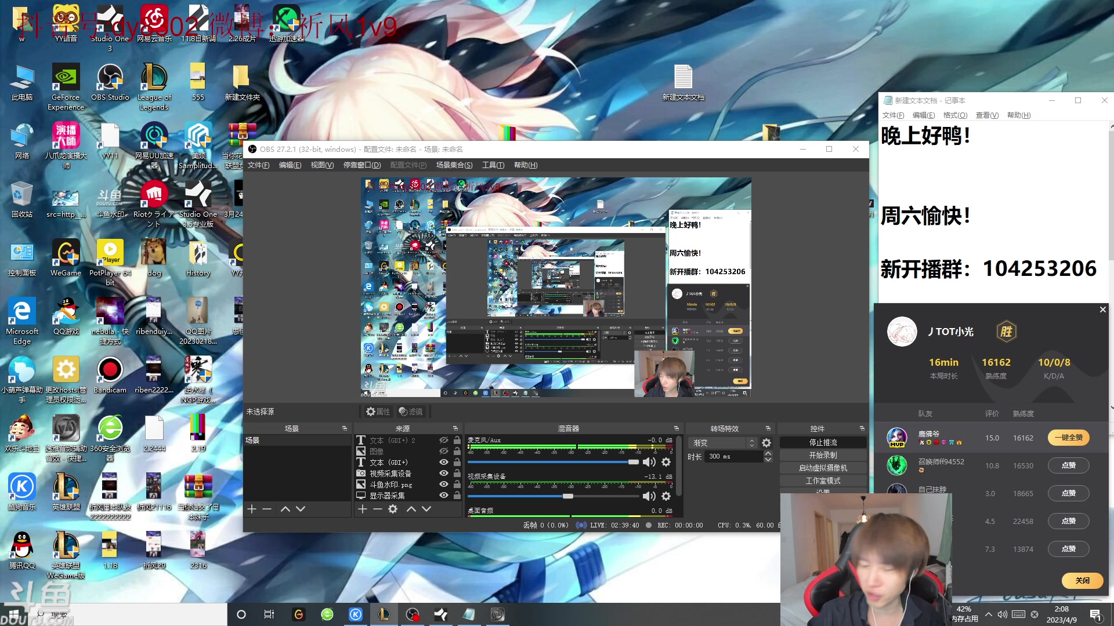Viewport: 1114px width, 626px height.
Task: Toggle lock on 显示器采集 source
Action: (457, 496)
